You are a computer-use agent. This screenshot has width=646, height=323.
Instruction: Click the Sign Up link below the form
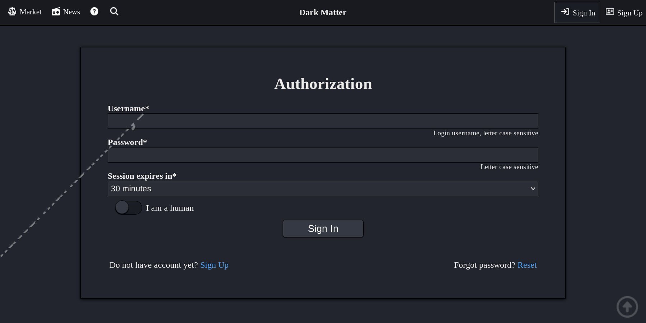214,265
